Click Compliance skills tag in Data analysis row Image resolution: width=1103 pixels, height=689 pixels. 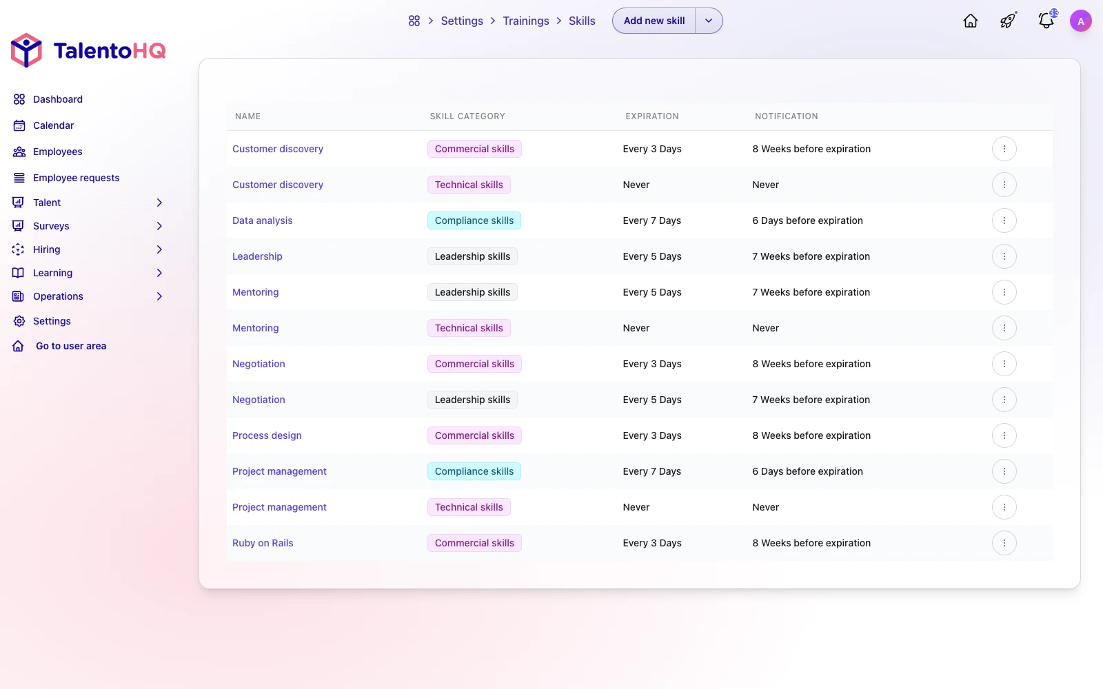(x=474, y=220)
